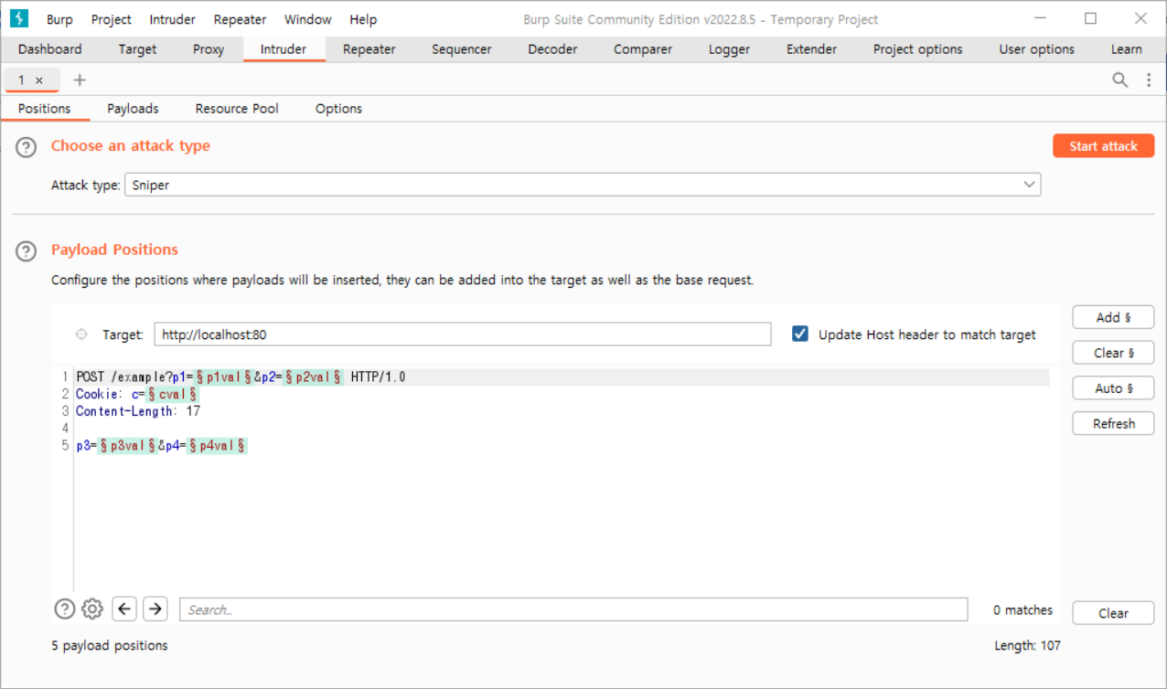Viewport: 1167px width, 689px height.
Task: Switch to the Payloads sub-tab
Action: pos(133,109)
